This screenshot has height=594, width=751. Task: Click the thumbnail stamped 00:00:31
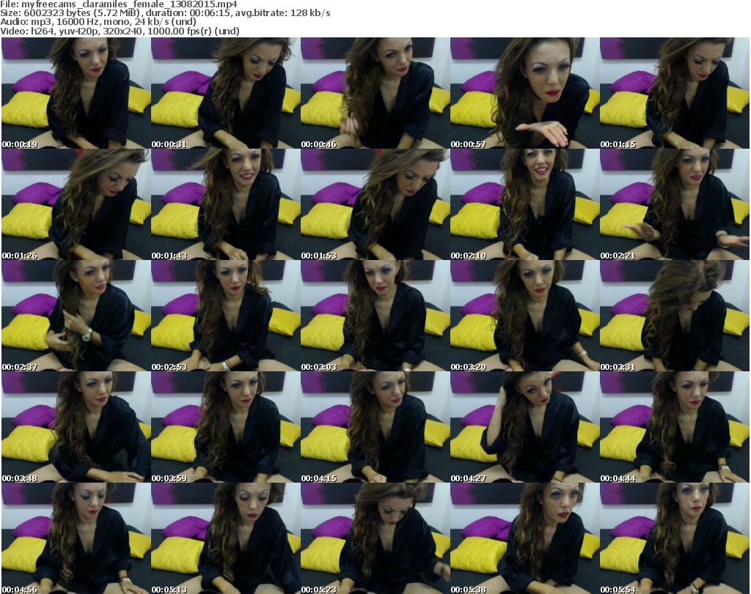tap(225, 93)
